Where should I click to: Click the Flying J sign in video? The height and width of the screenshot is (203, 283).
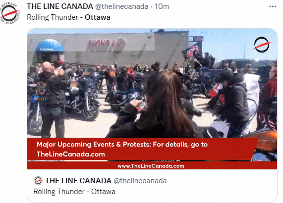click(x=107, y=43)
